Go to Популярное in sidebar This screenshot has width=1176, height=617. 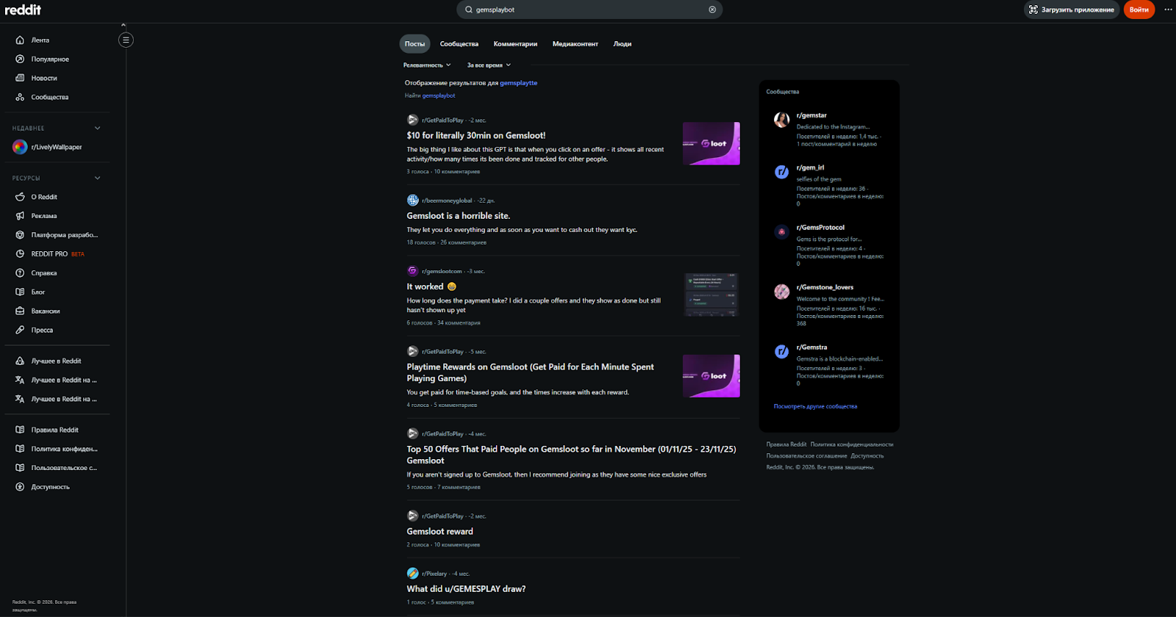pos(50,59)
